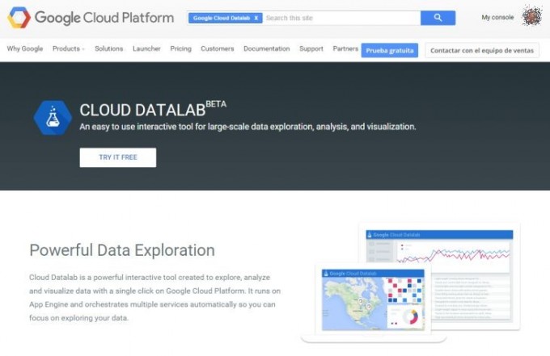Open the user avatar profile picture
Screen dimensions: 550x356
(x=531, y=16)
